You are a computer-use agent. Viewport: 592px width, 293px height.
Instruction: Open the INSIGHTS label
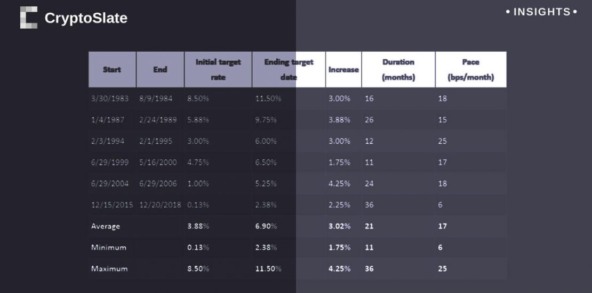pyautogui.click(x=541, y=12)
